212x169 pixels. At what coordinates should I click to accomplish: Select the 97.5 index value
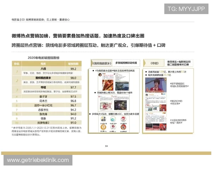(x=73, y=96)
